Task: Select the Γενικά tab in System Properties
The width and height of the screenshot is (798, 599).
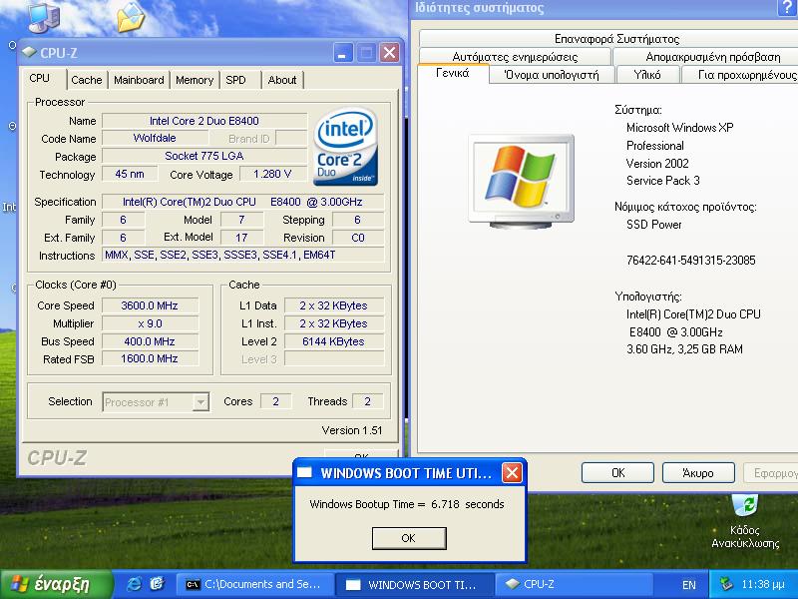Action: pyautogui.click(x=453, y=73)
